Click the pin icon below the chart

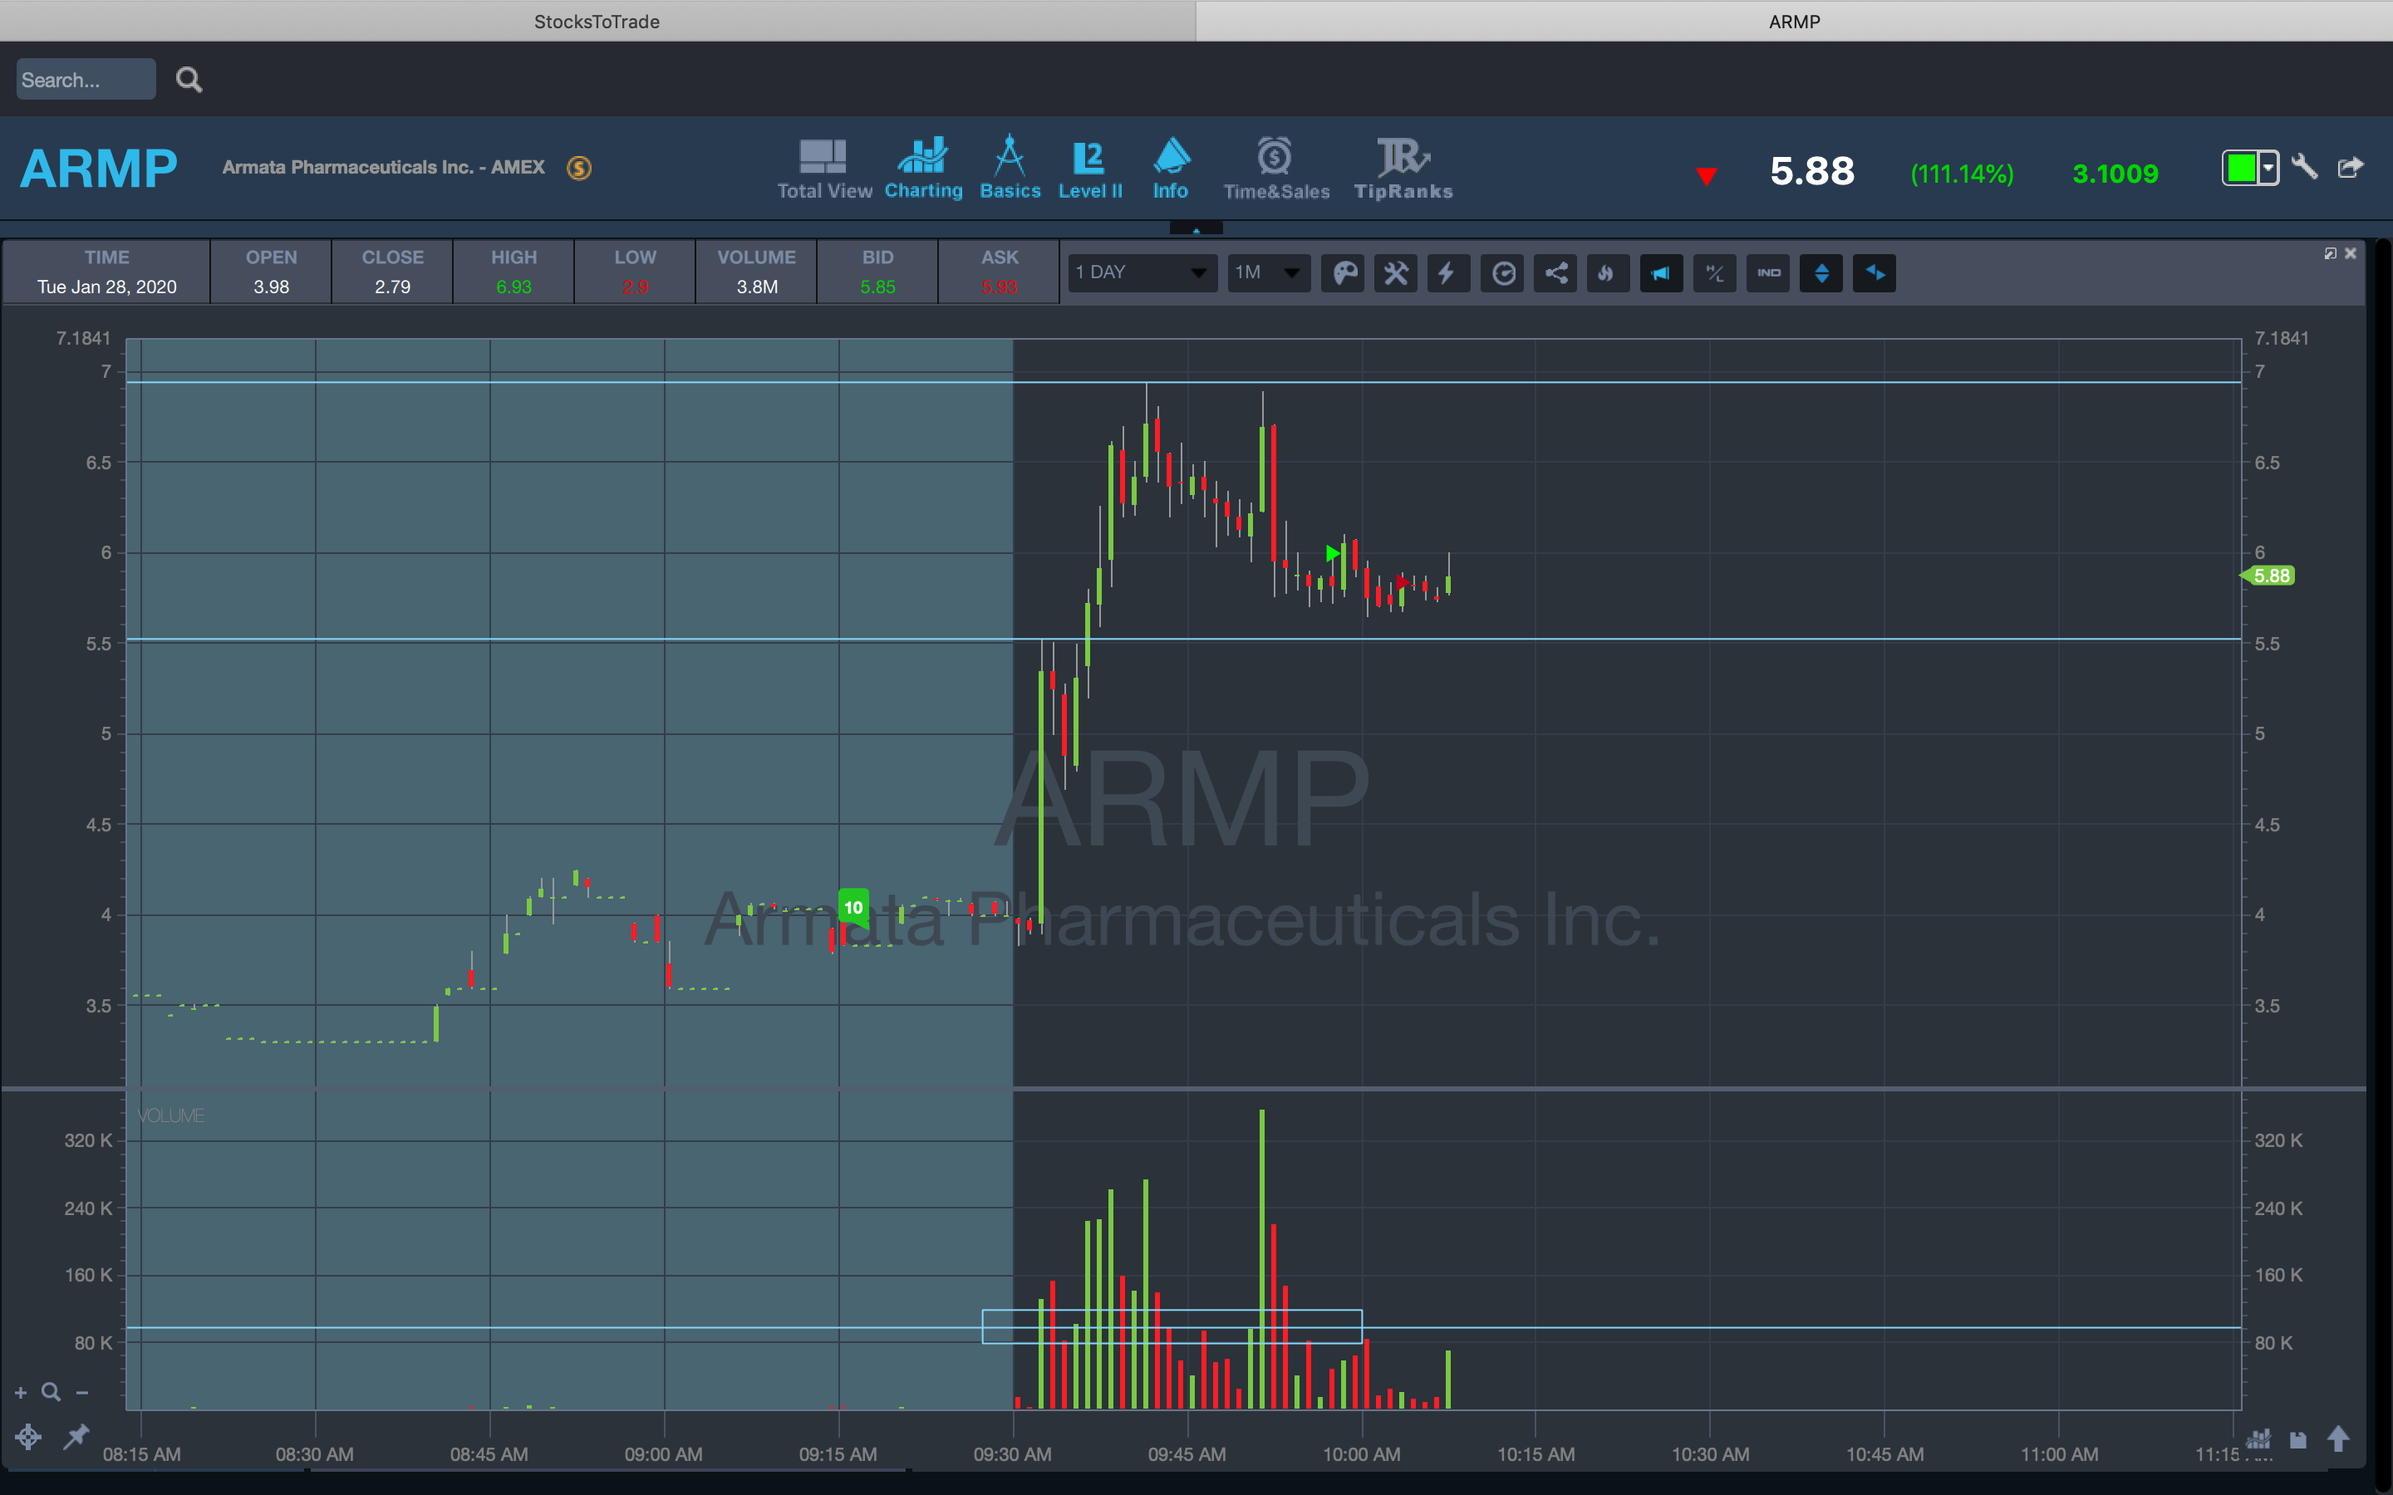coord(75,1437)
